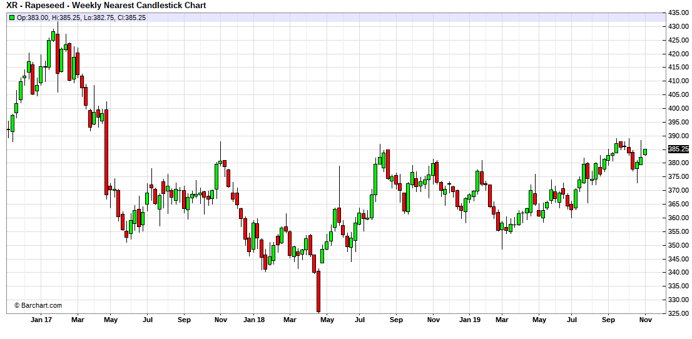Image resolution: width=692 pixels, height=339 pixels.
Task: Click the 350.00 price axis label
Action: click(x=679, y=245)
